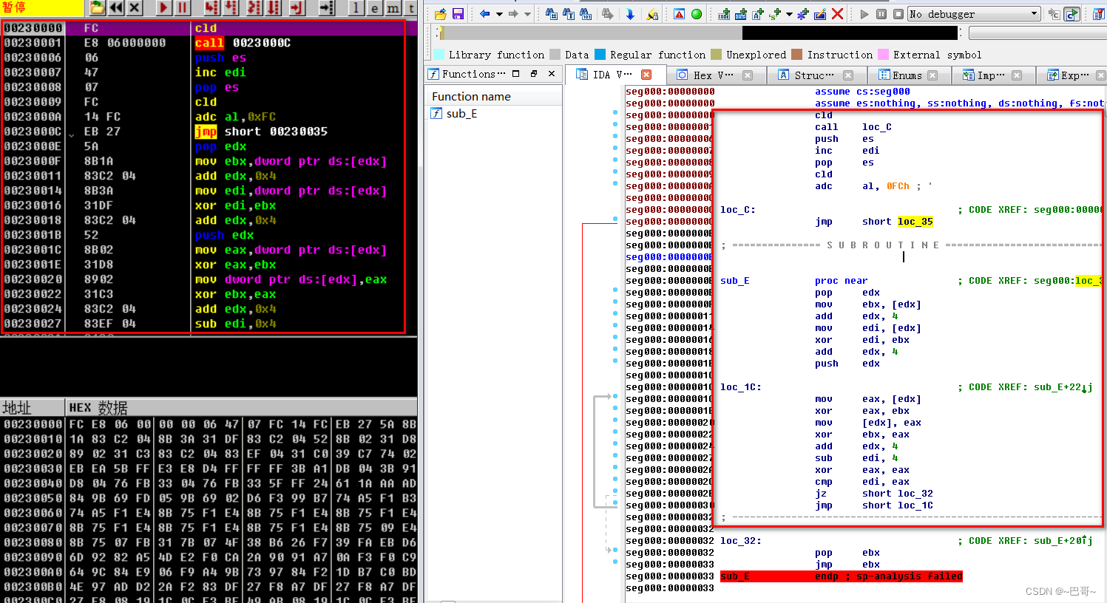Click the IDA Open file icon
This screenshot has width=1107, height=603.
441,14
